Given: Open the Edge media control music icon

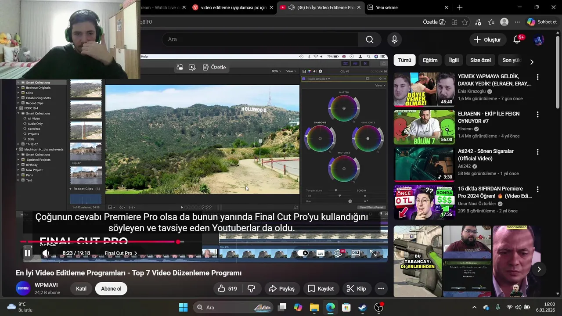Looking at the screenshot, I should [x=478, y=22].
